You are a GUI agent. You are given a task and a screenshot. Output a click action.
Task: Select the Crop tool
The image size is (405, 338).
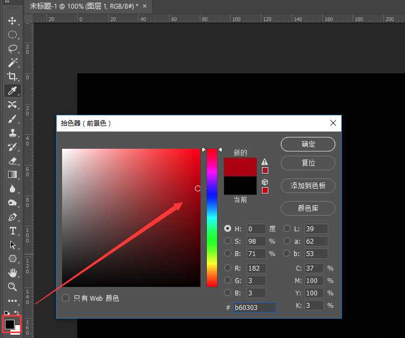(x=12, y=77)
